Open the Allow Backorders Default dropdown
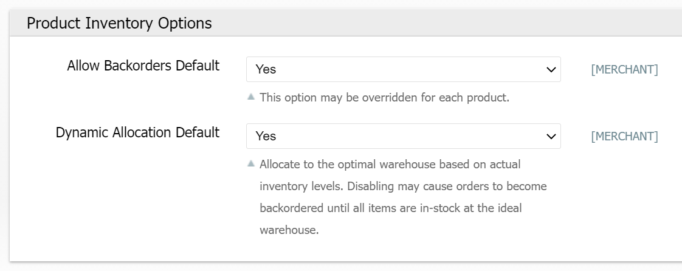 click(403, 70)
